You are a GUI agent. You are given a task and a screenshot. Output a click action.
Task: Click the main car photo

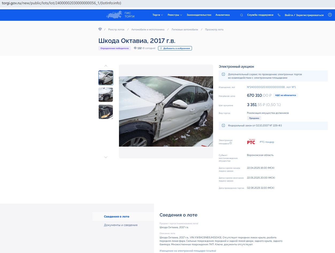pyautogui.click(x=166, y=111)
